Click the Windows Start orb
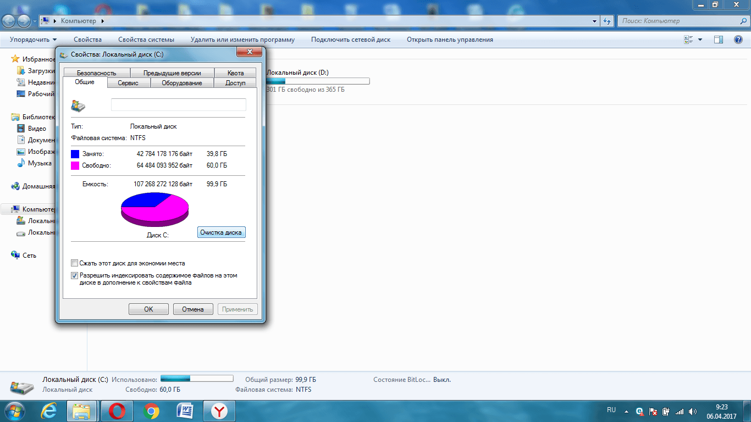 click(16, 411)
